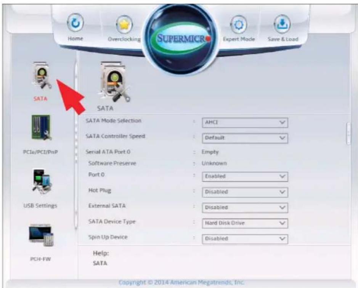Select the PCH-FW sidebar label
This screenshot has width=358, height=288.
[40, 259]
